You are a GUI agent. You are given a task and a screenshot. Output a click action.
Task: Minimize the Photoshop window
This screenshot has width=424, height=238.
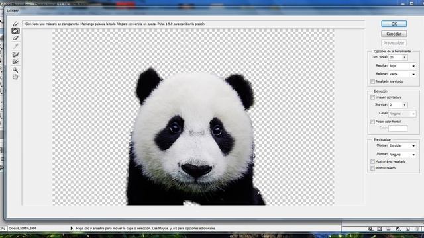coord(403,3)
